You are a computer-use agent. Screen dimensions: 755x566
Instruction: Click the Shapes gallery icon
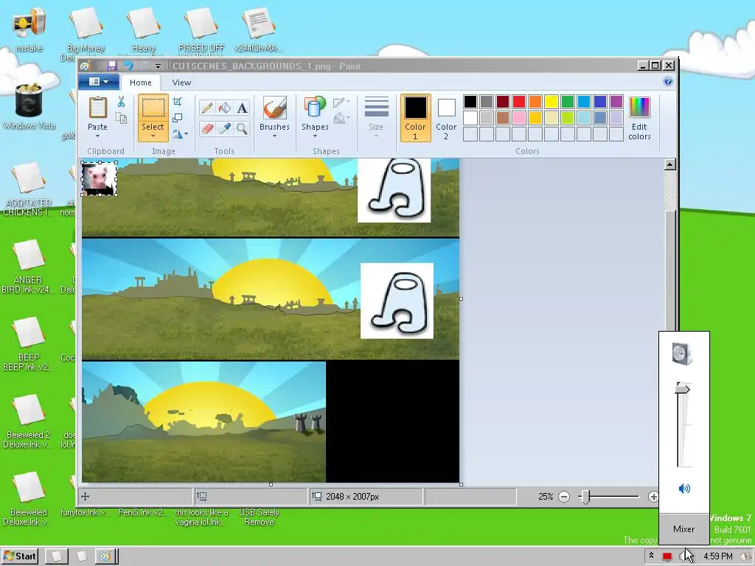coord(314,108)
